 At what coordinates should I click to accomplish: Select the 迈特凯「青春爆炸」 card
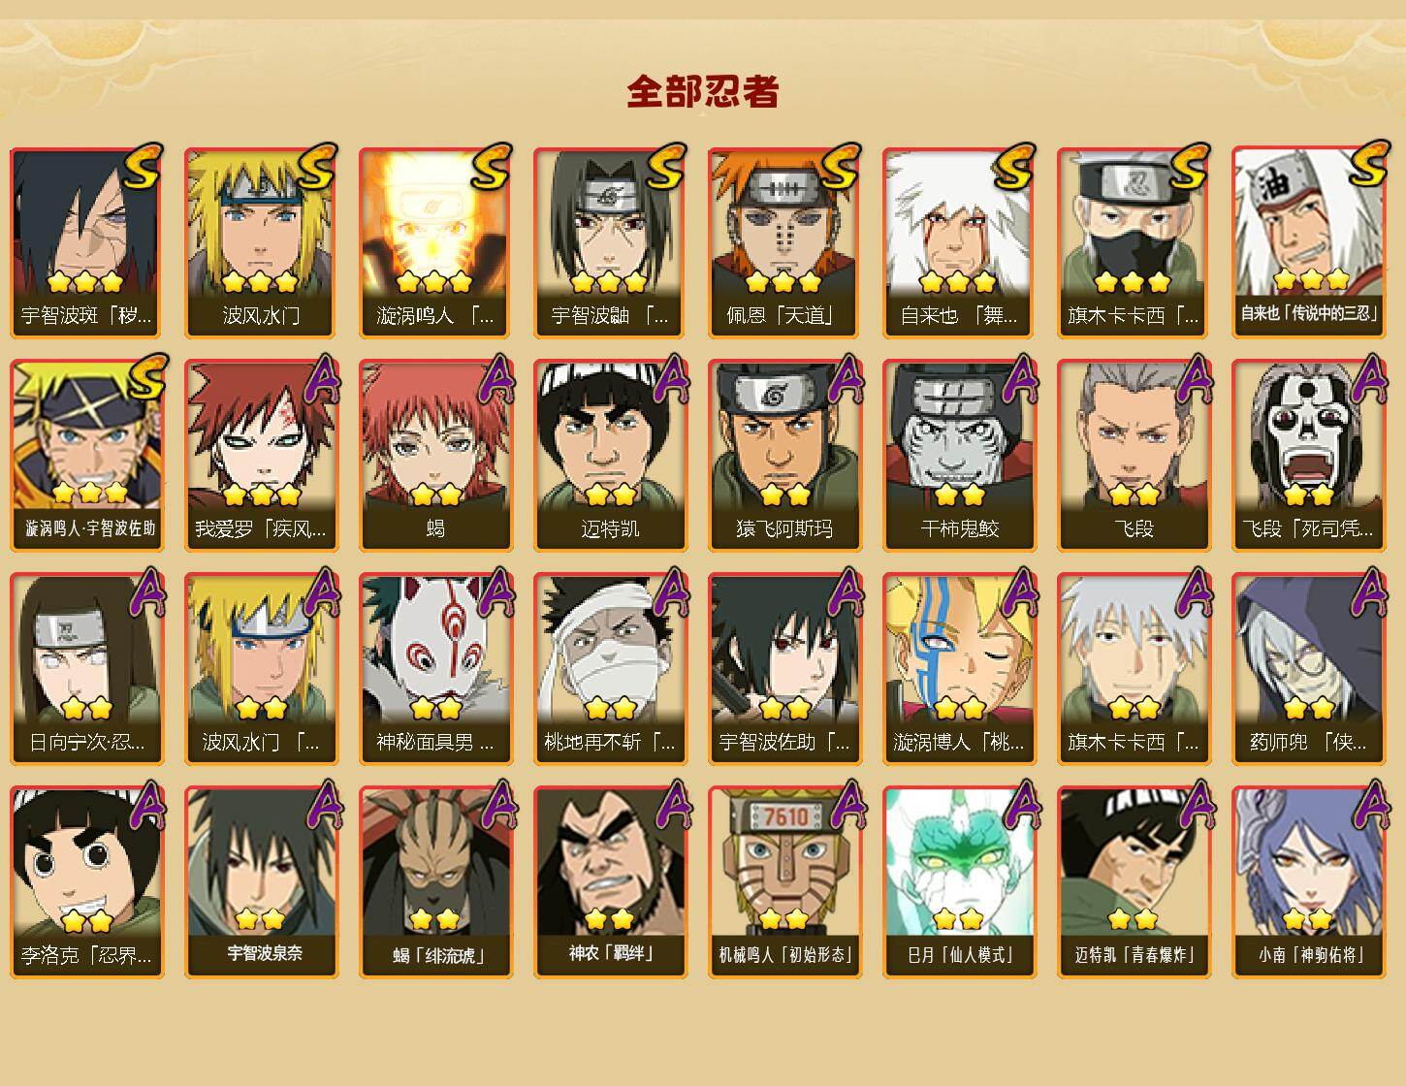coord(1134,881)
